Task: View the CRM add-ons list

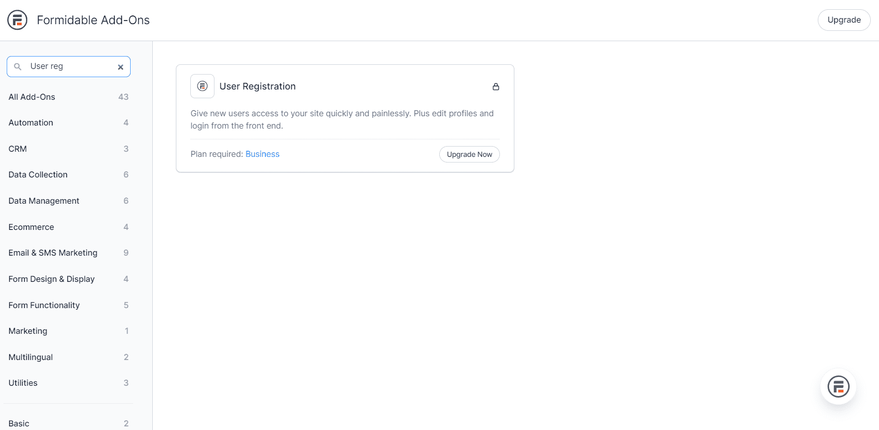Action: (x=17, y=149)
